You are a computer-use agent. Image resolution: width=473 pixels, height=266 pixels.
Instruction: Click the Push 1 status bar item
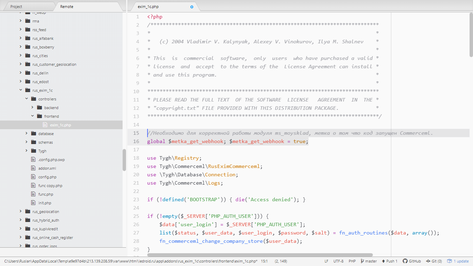point(390,261)
